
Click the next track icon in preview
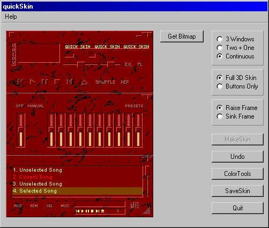pyautogui.click(x=70, y=82)
